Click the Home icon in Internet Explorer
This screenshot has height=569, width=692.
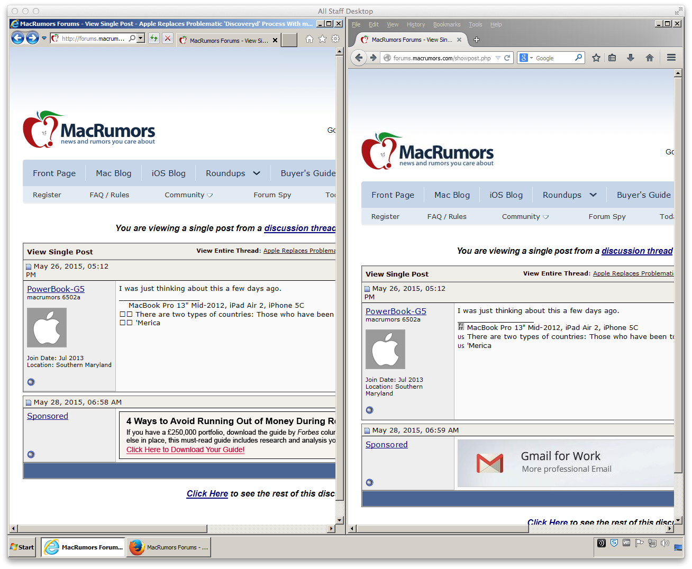coord(309,39)
